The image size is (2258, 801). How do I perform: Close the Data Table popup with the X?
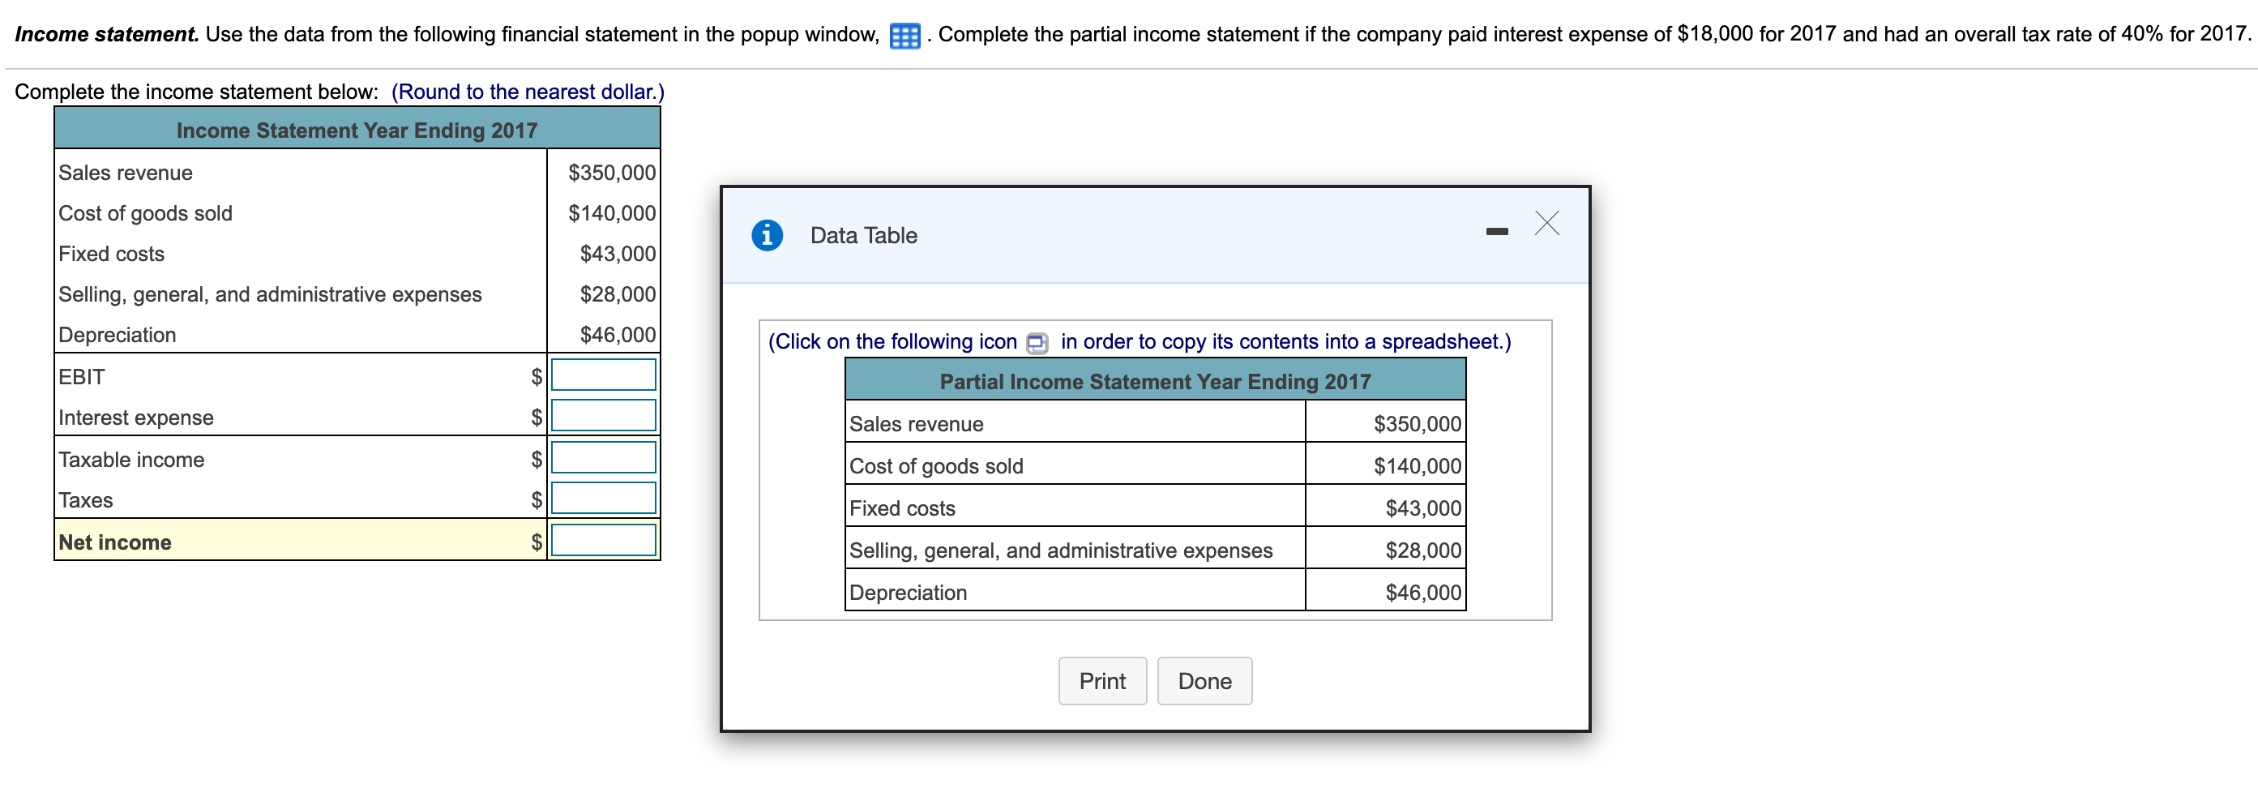coord(1547,224)
